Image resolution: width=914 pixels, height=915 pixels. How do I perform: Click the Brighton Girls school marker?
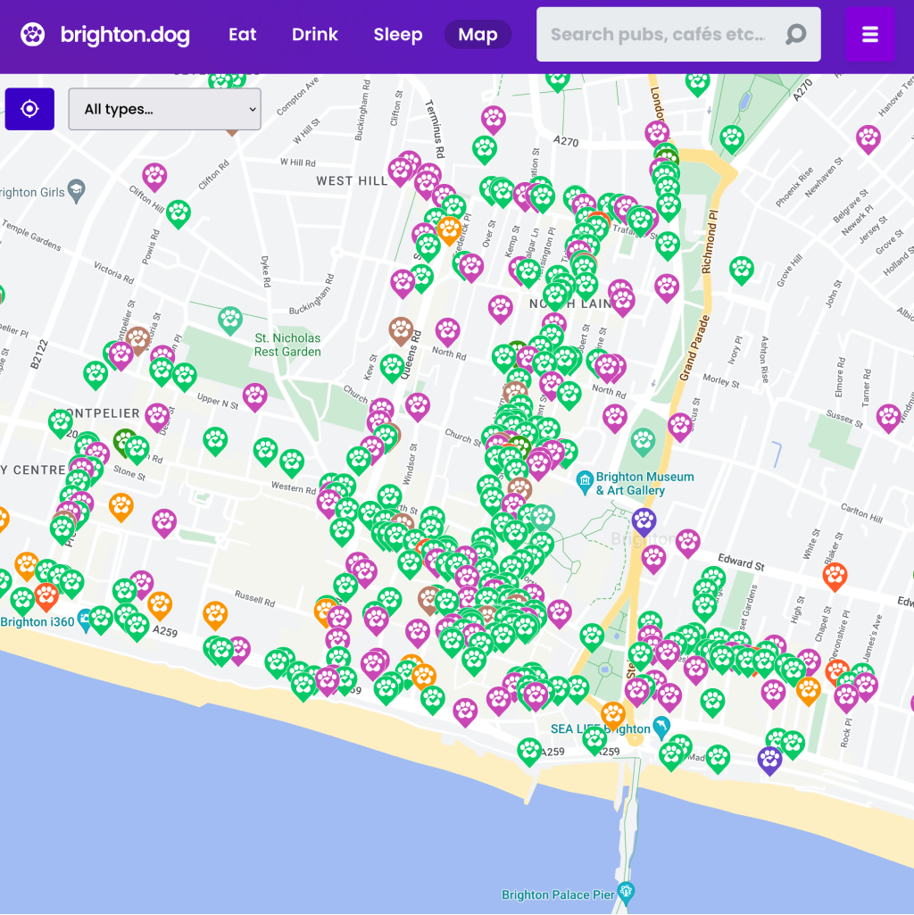pos(77,191)
